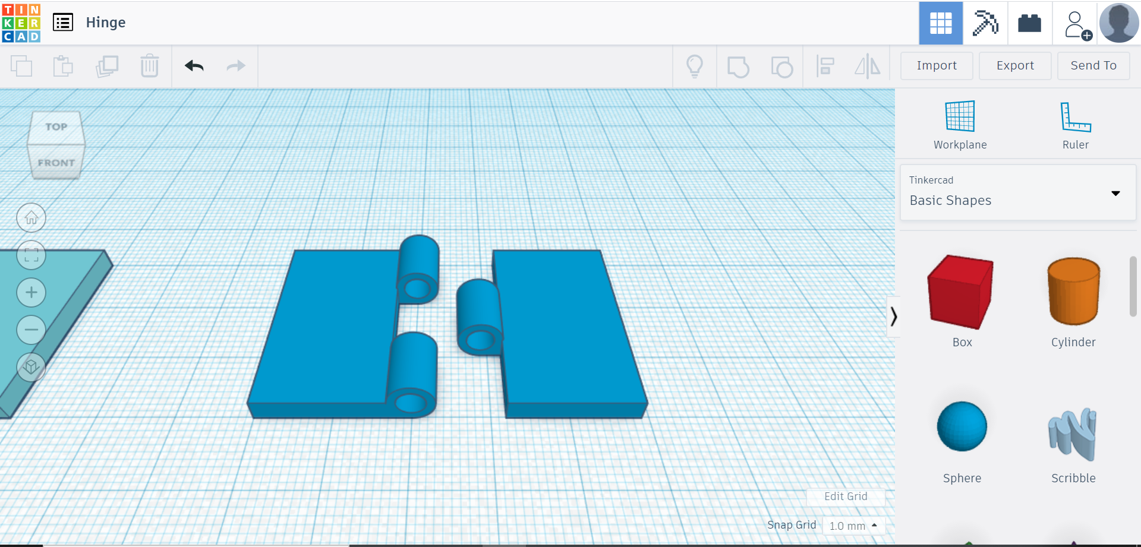Group shapes using the Group icon
The height and width of the screenshot is (547, 1141).
click(739, 66)
